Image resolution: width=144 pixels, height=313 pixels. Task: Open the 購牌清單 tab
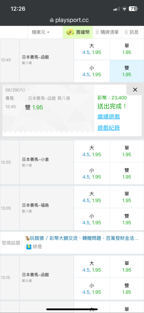click(107, 32)
